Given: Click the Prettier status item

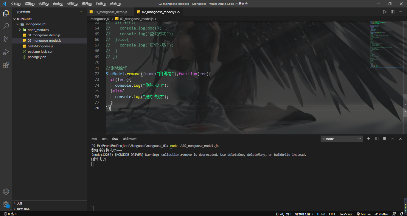Looking at the screenshot, I should click(381, 214).
